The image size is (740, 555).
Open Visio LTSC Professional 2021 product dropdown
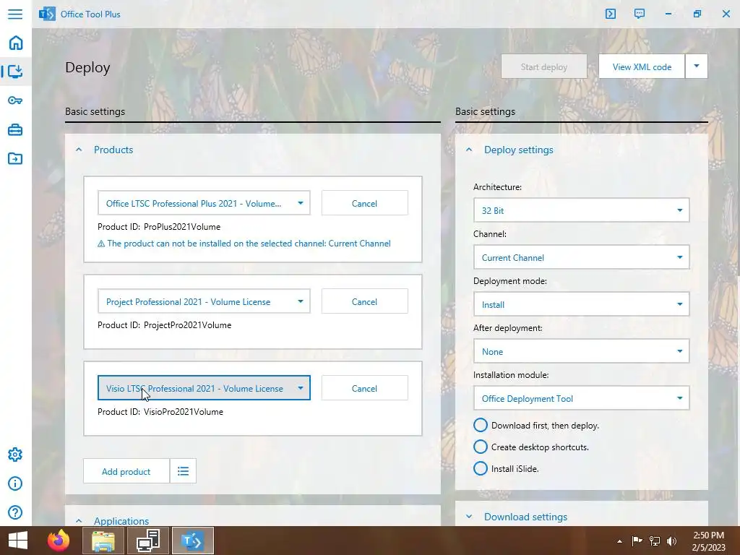coord(204,388)
